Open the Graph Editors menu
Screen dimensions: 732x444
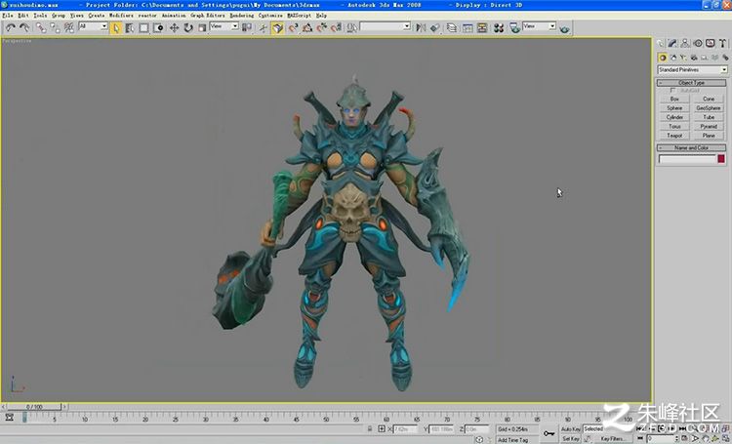point(208,16)
